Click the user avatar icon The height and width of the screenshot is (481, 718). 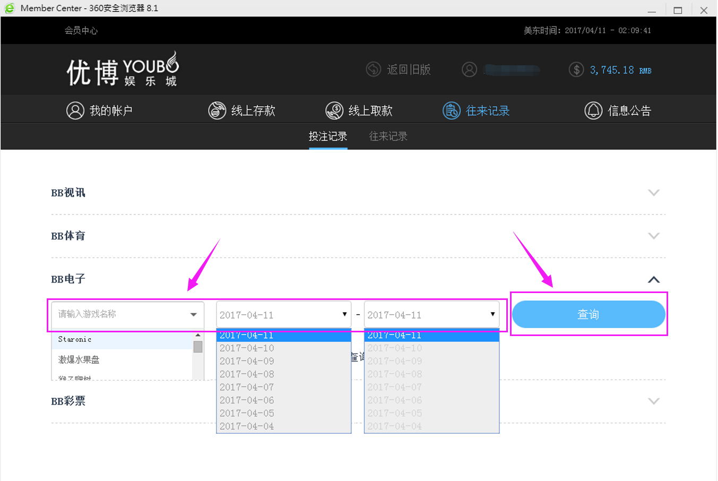click(469, 70)
